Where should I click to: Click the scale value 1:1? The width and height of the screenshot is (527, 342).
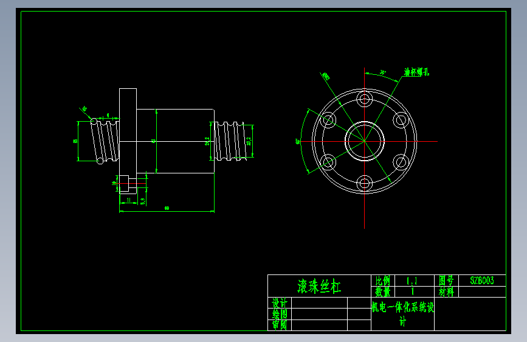pos(412,281)
